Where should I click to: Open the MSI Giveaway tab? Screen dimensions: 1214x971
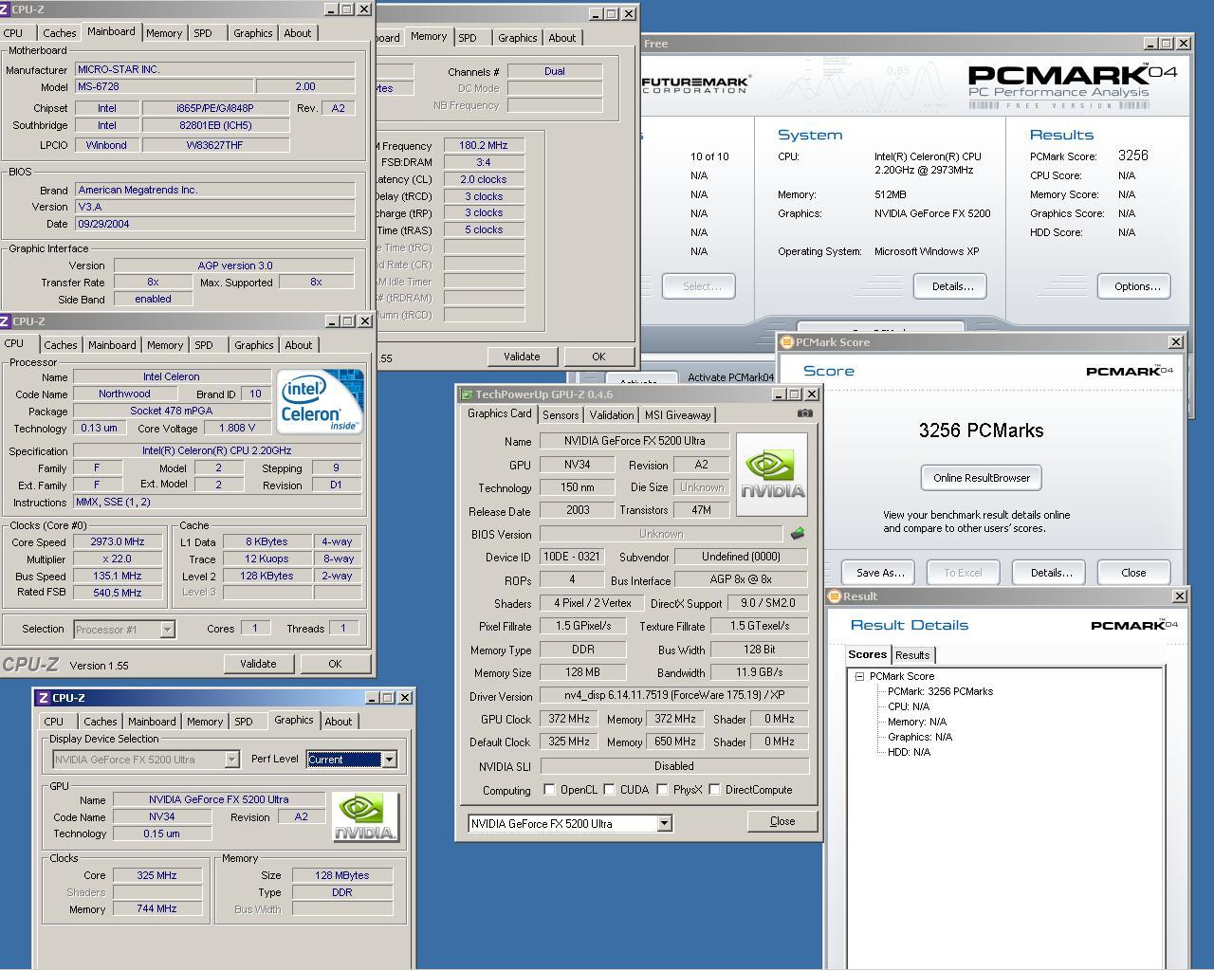pos(678,415)
